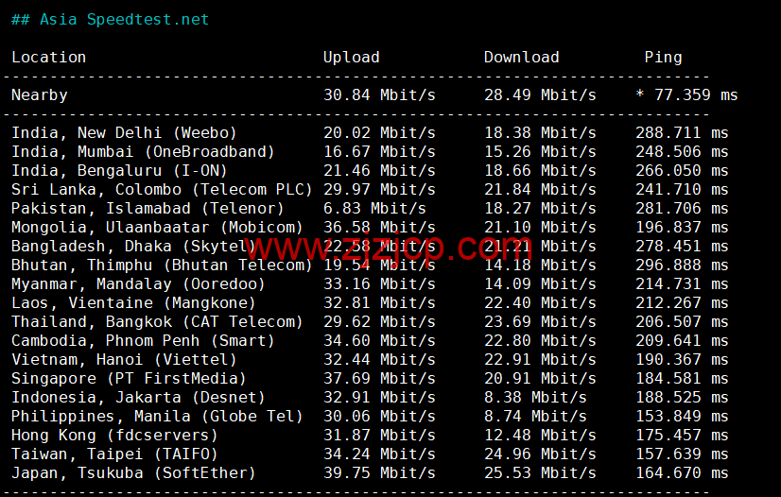Click the Hong Kong (fdcservers) row
Screen dimensions: 781x497
click(114, 435)
